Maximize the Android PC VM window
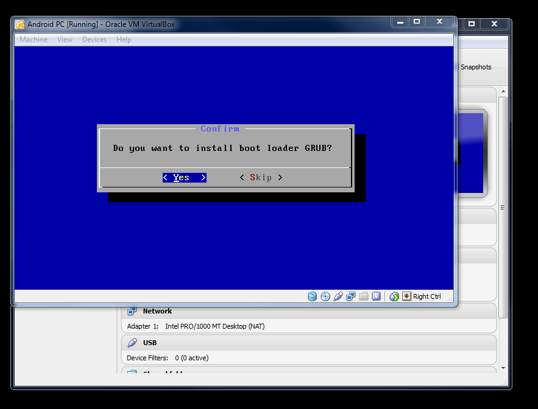Viewport: 538px width, 409px height. click(x=417, y=21)
